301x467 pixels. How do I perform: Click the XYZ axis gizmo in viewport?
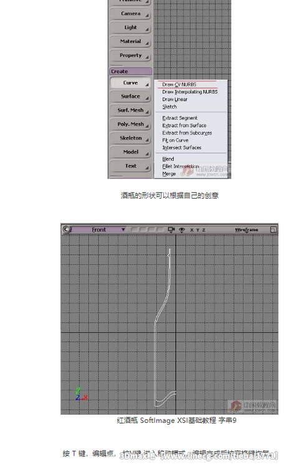click(x=81, y=394)
